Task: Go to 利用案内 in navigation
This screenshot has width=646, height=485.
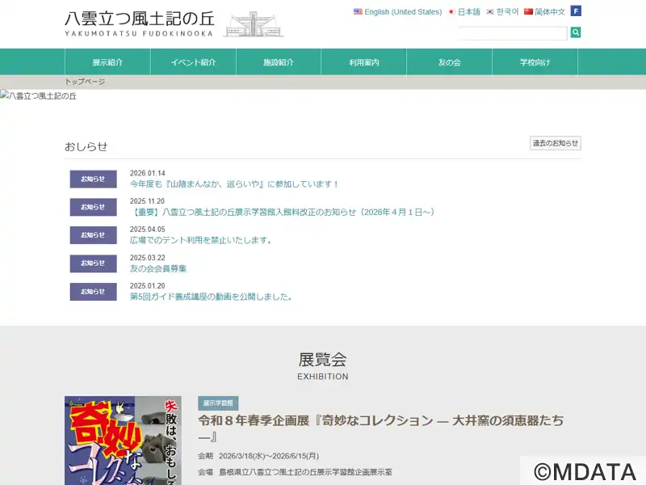Action: (364, 62)
